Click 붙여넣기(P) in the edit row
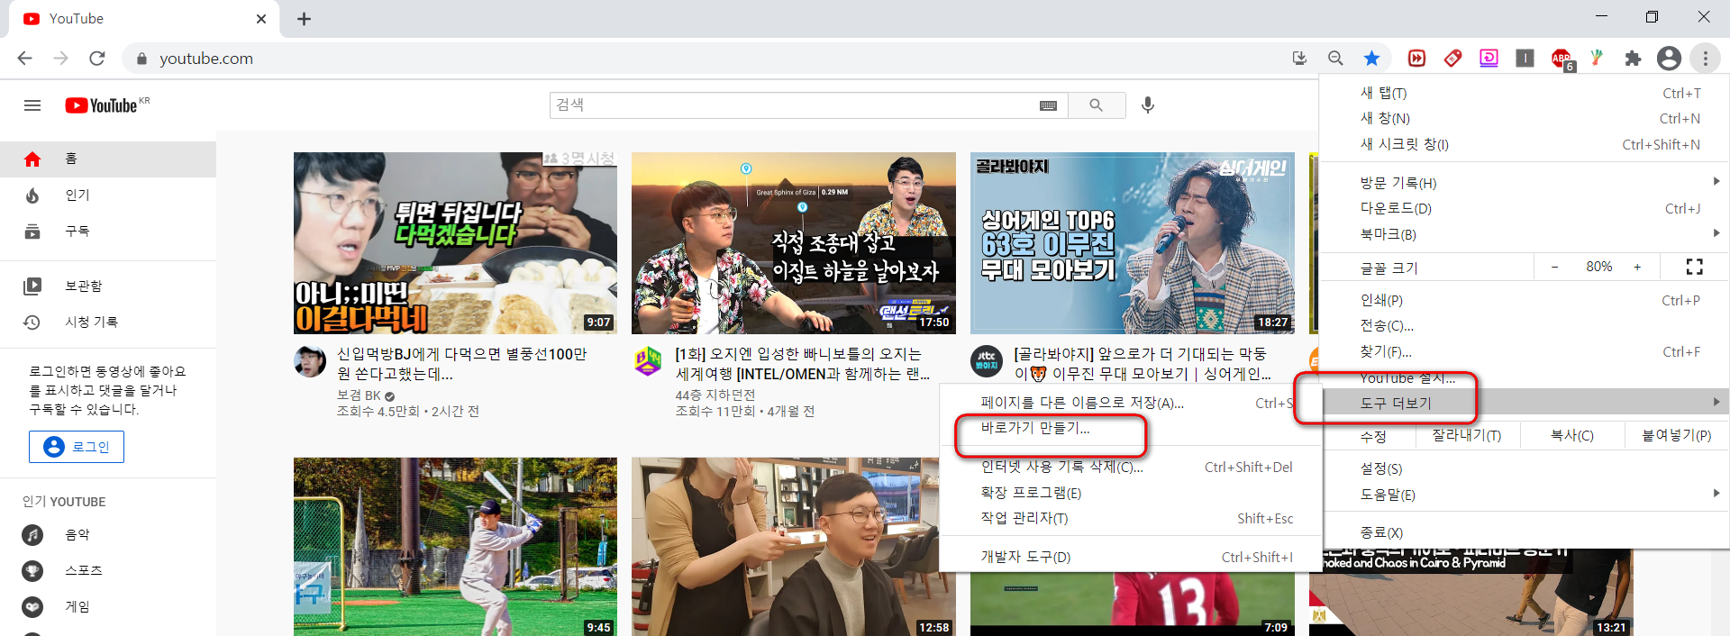 1676,435
